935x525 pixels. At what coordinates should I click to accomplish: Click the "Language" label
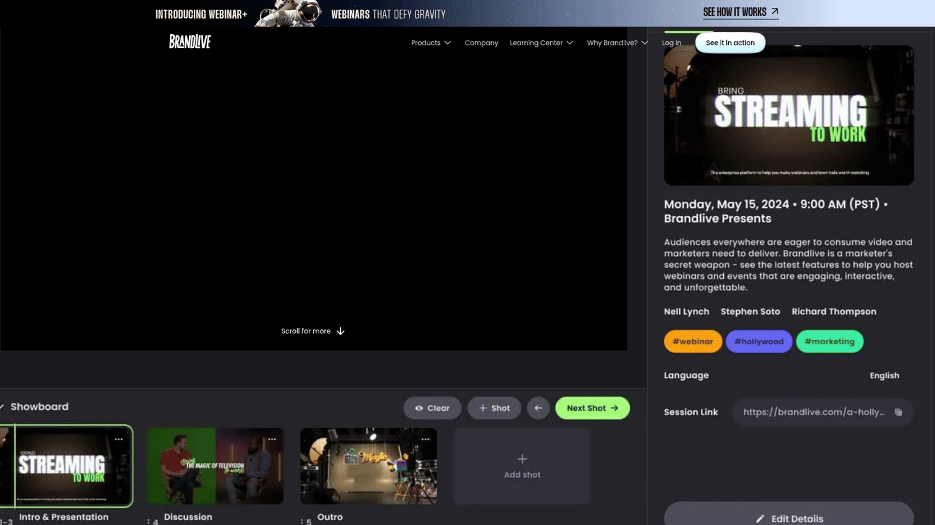pos(686,376)
